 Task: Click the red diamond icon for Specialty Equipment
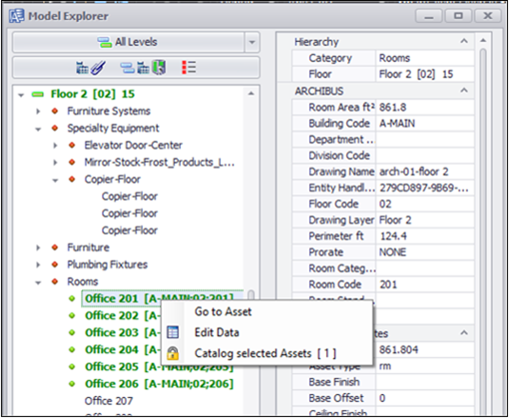pyautogui.click(x=55, y=128)
